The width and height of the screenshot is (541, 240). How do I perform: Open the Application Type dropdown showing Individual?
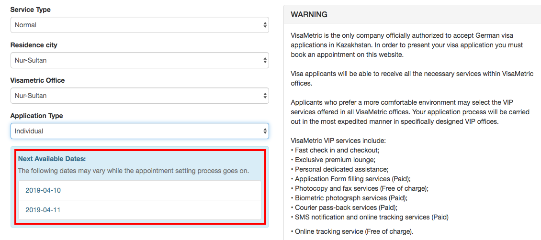(140, 131)
